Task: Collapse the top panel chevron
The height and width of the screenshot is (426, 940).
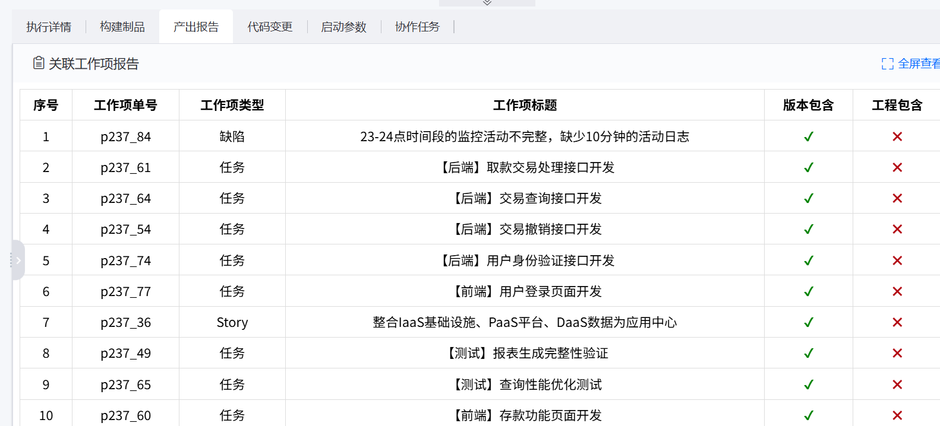Action: pyautogui.click(x=487, y=3)
